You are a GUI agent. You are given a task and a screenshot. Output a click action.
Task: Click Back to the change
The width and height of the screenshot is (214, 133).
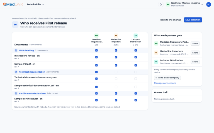pyautogui.click(x=171, y=20)
